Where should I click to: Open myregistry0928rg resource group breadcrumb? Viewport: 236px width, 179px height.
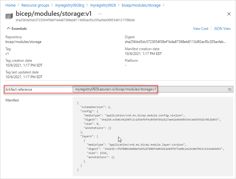click(70, 5)
